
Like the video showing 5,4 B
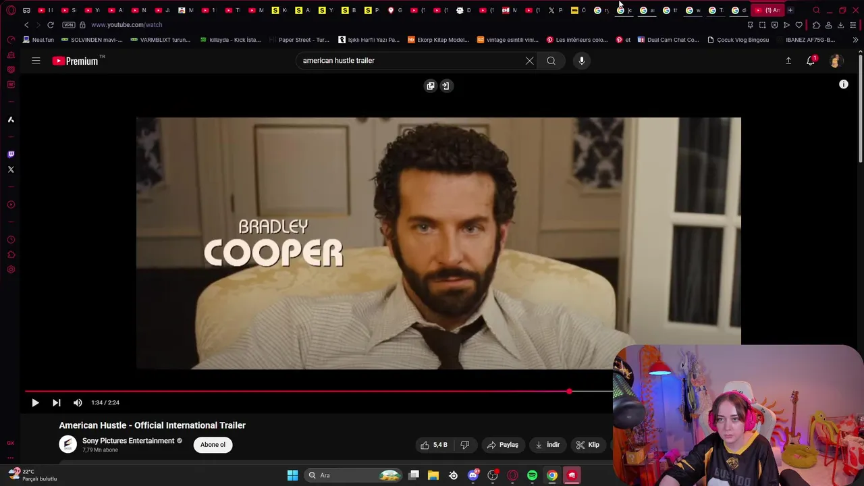(x=434, y=445)
